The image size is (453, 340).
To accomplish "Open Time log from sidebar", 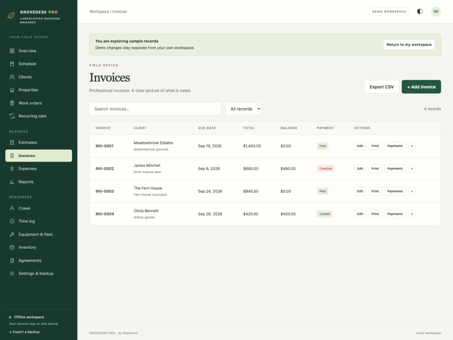I will pyautogui.click(x=39, y=221).
